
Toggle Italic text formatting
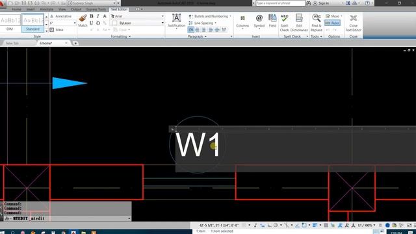tap(98, 16)
